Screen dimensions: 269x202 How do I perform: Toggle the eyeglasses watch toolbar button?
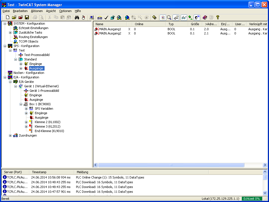(184, 17)
